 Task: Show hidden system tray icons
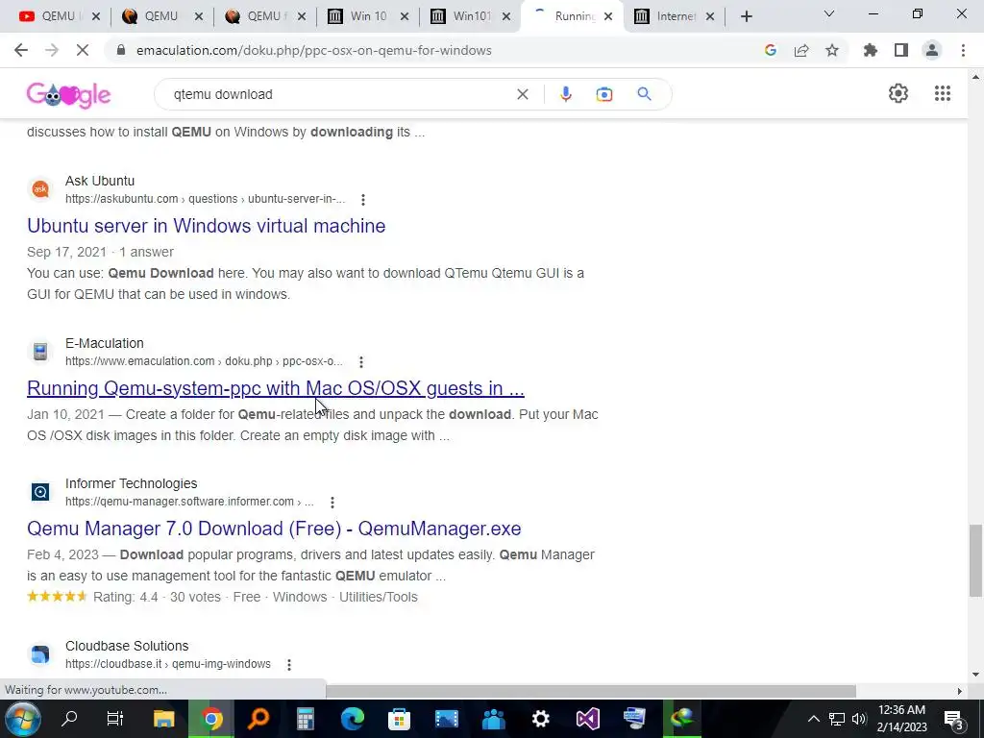(x=813, y=719)
